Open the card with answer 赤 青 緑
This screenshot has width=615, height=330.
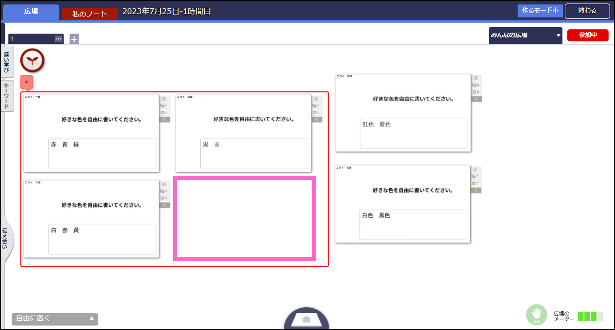[x=91, y=133]
